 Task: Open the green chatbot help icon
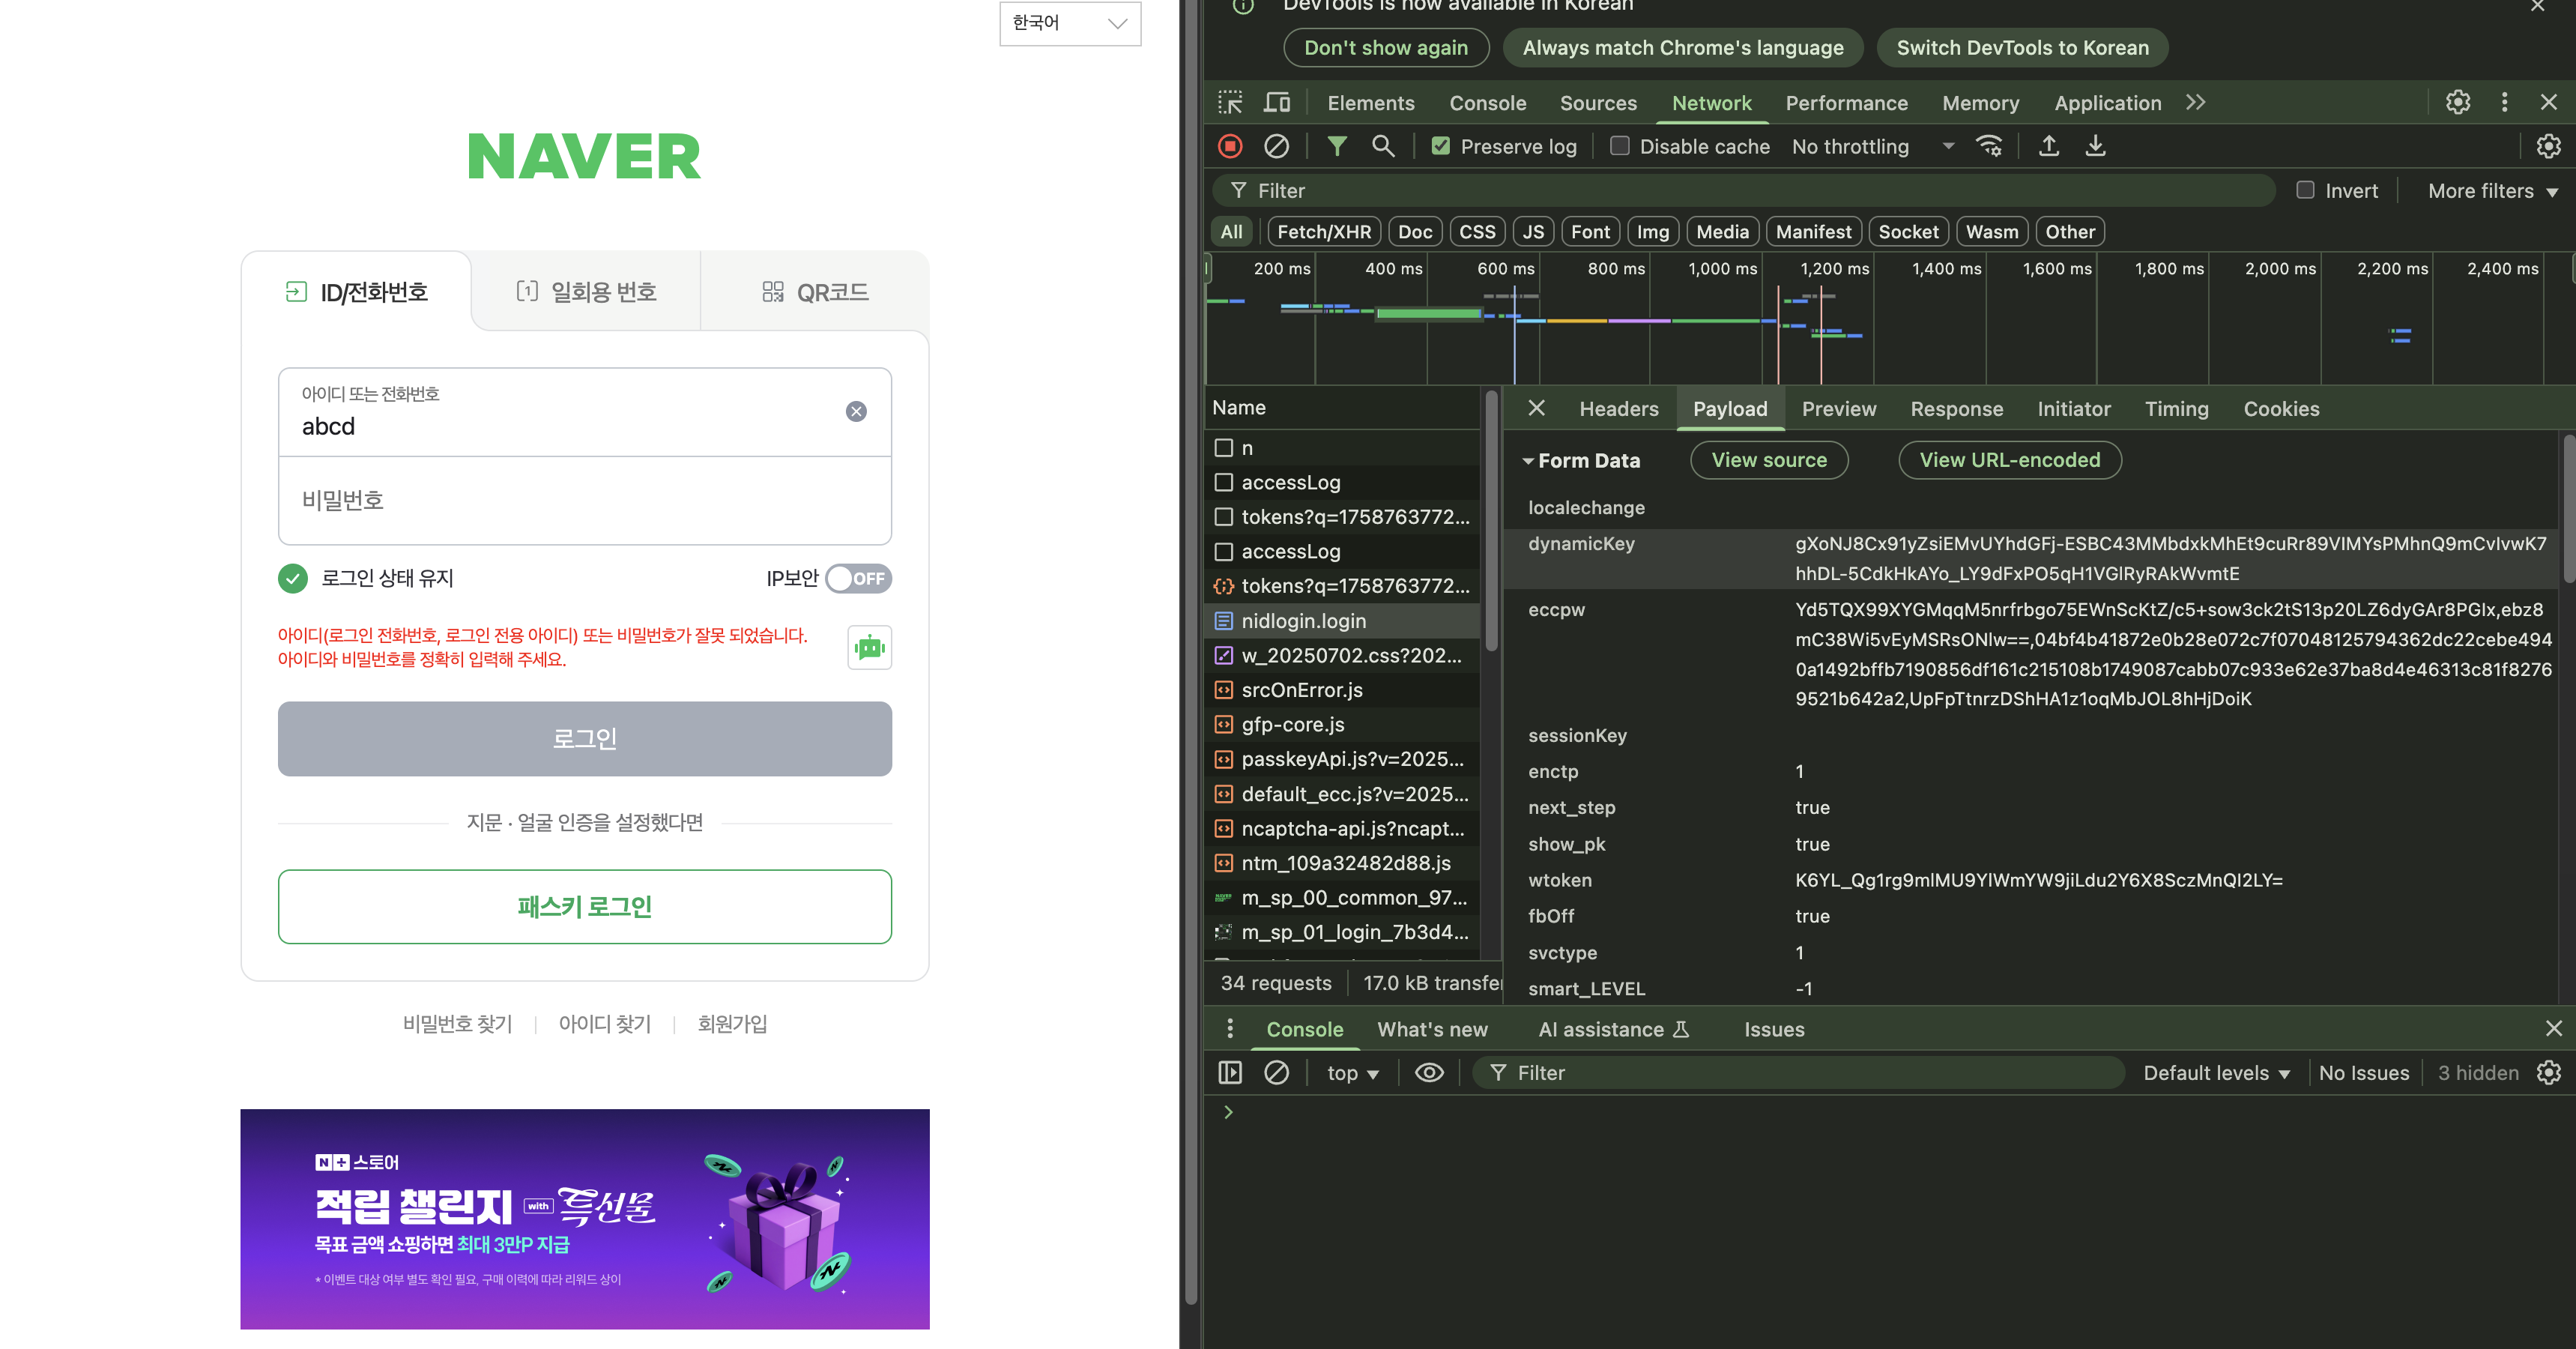point(869,648)
